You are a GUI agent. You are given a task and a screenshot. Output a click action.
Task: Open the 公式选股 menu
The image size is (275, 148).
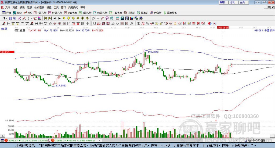pyautogui.click(x=39, y=7)
